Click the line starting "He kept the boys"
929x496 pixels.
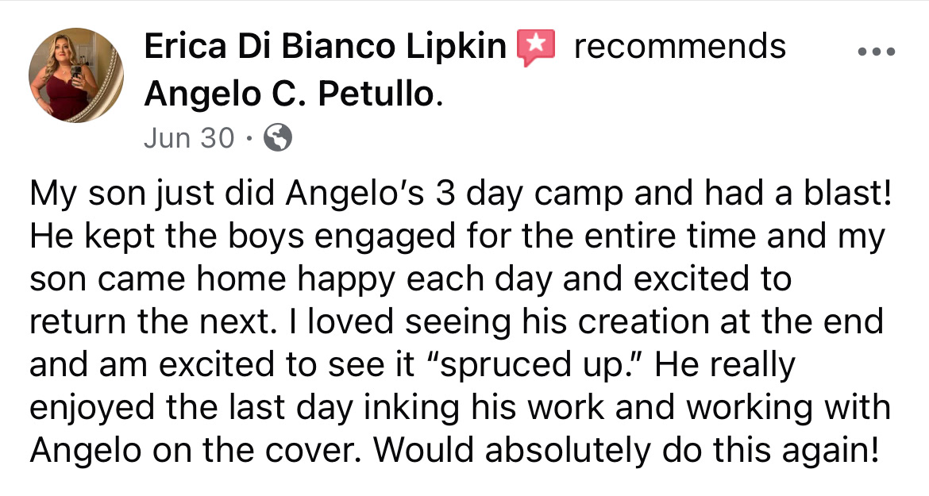pyautogui.click(x=457, y=237)
